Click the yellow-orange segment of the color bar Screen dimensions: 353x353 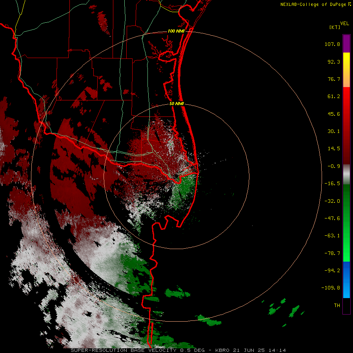pyautogui.click(x=346, y=70)
